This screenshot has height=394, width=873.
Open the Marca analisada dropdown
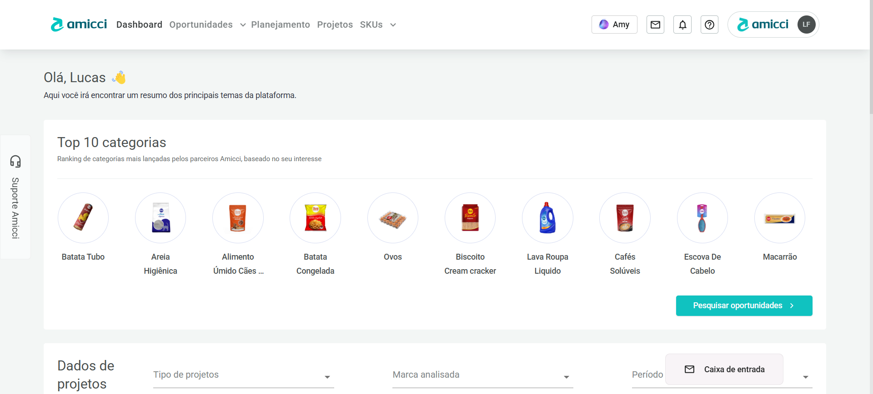482,375
